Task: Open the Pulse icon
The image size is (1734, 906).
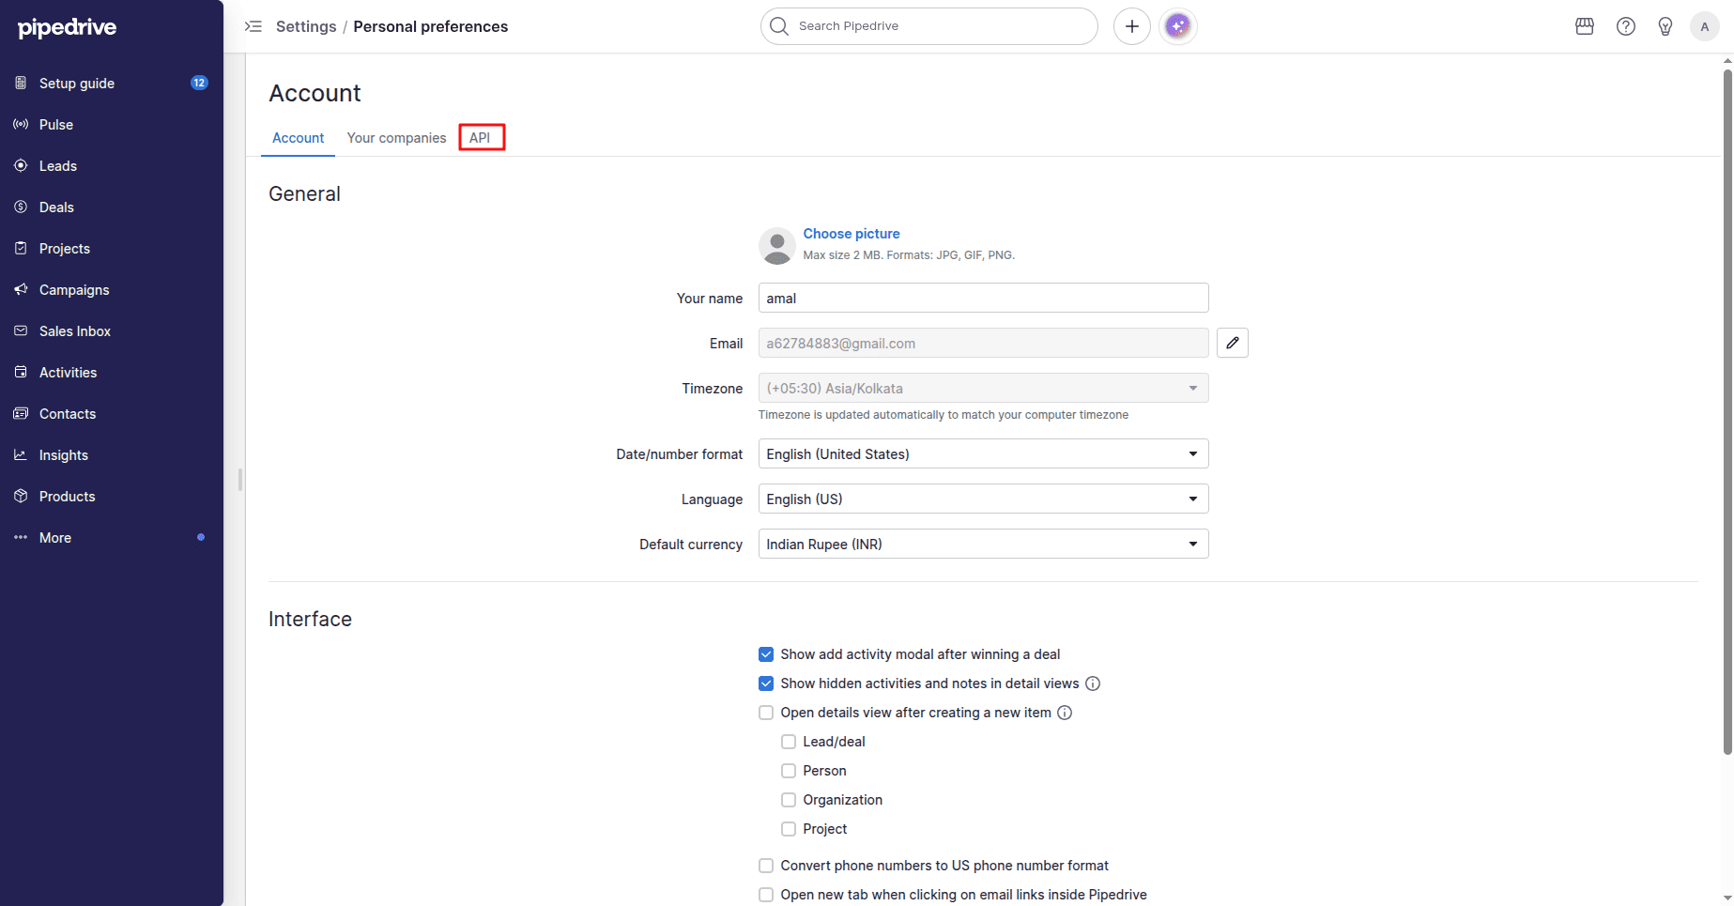Action: tap(21, 124)
